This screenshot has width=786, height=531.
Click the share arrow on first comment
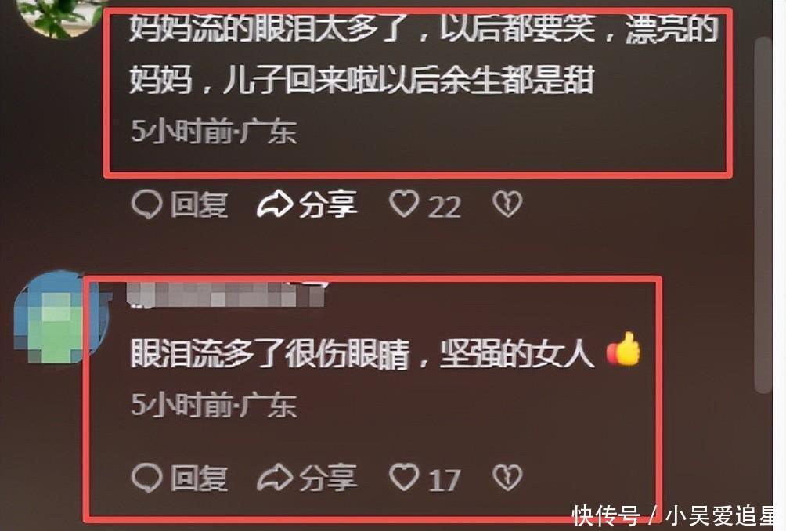click(275, 204)
